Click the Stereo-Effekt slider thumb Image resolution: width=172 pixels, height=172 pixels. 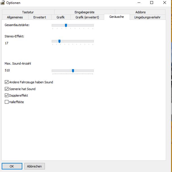[59, 41]
